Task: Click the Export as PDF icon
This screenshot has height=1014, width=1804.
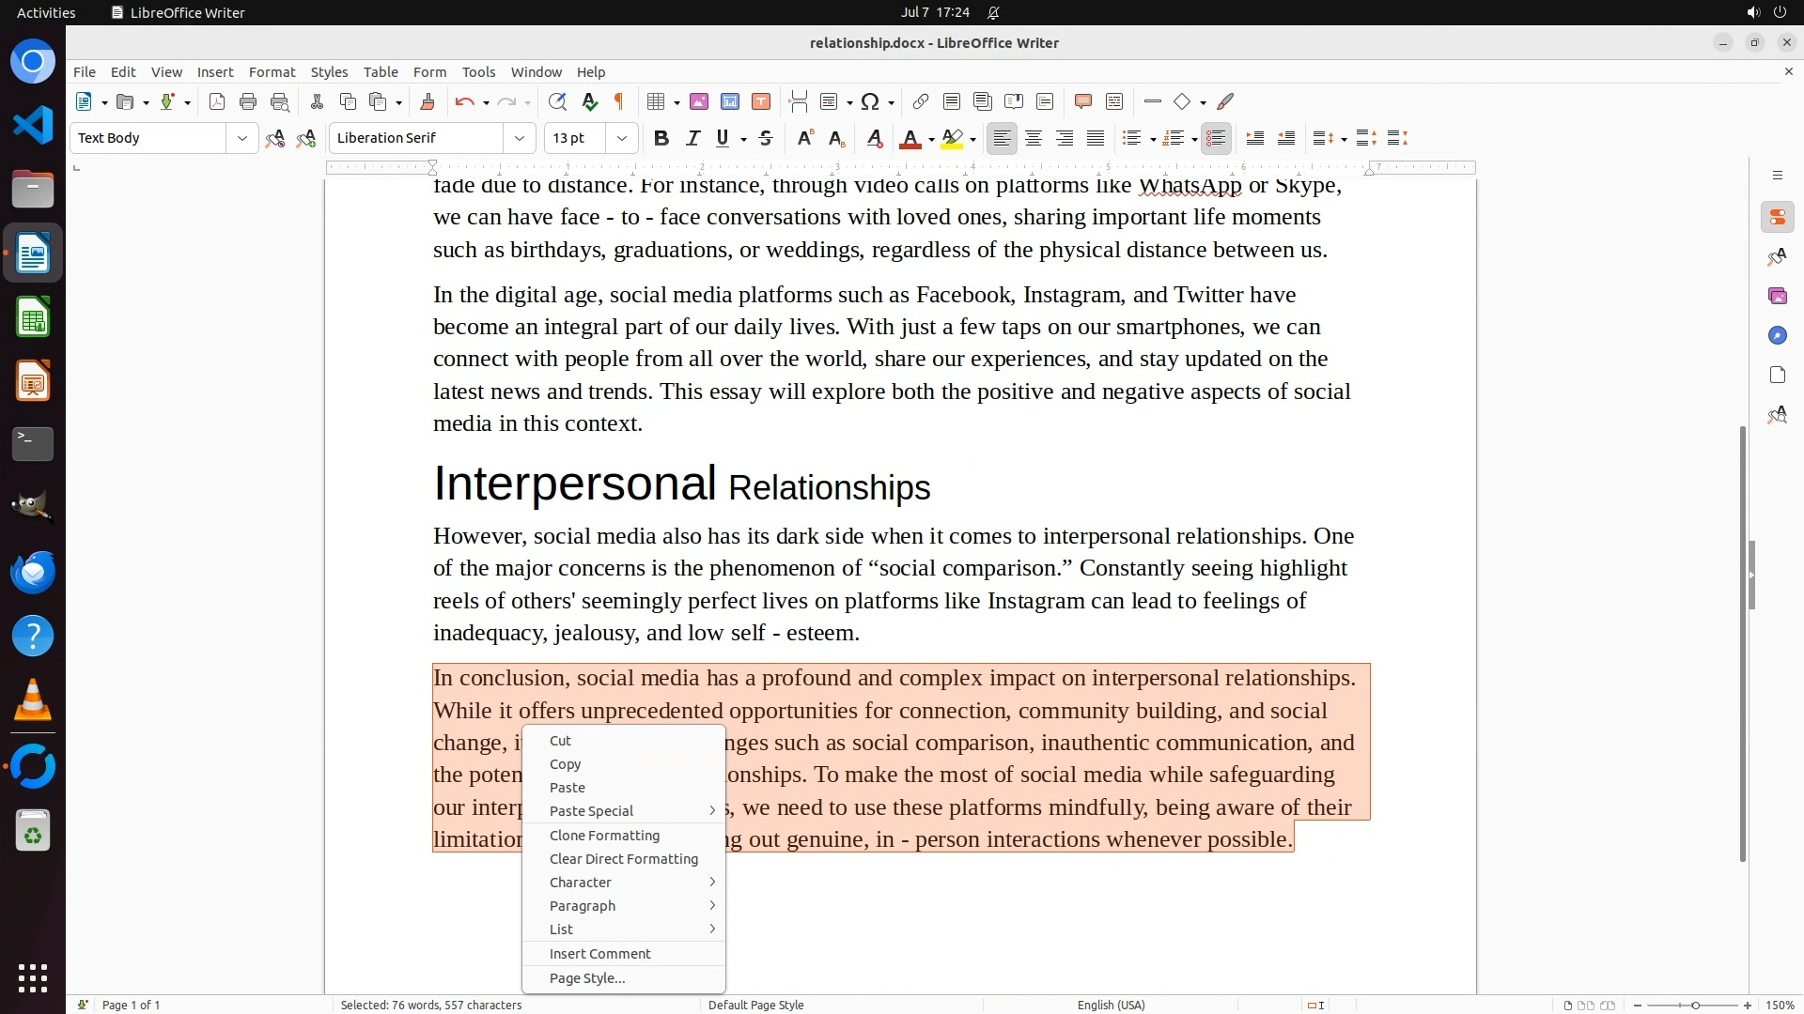Action: 217,102
